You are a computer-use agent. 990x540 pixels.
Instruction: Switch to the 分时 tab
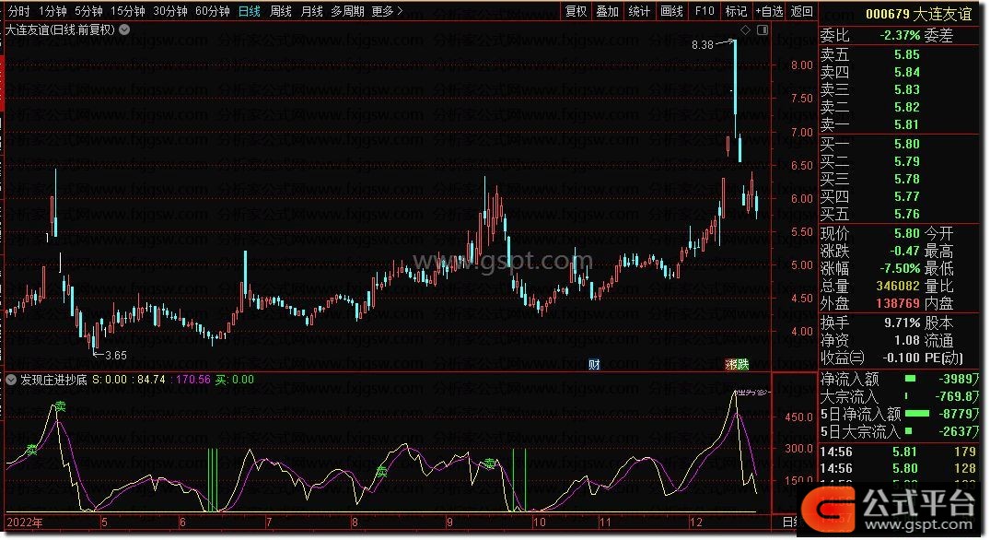[18, 11]
